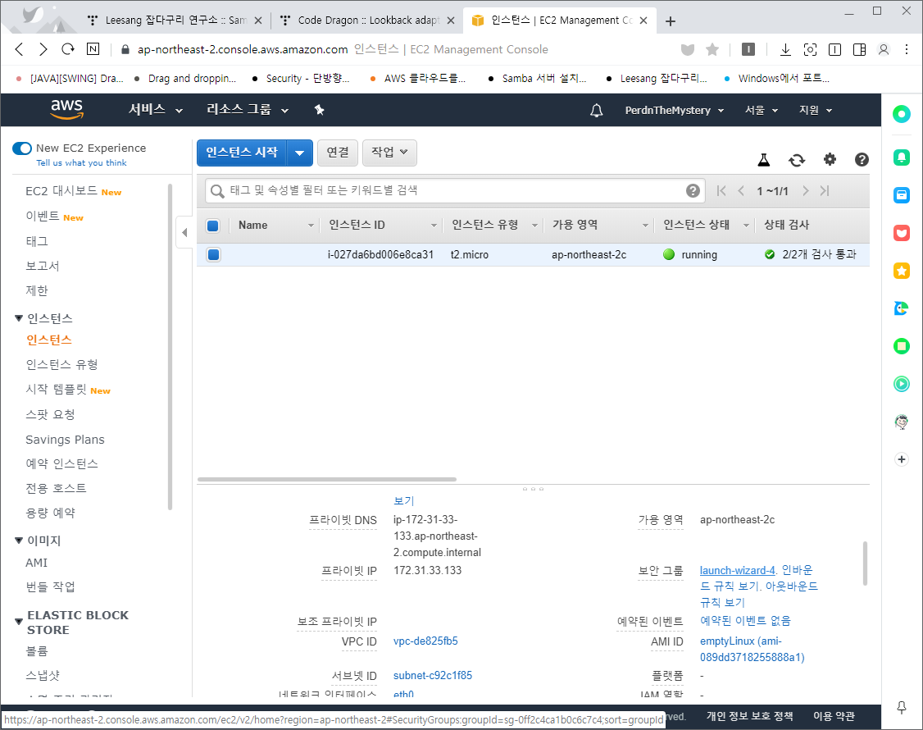Collapse the left navigation panel arrow
923x730 pixels.
coord(184,232)
